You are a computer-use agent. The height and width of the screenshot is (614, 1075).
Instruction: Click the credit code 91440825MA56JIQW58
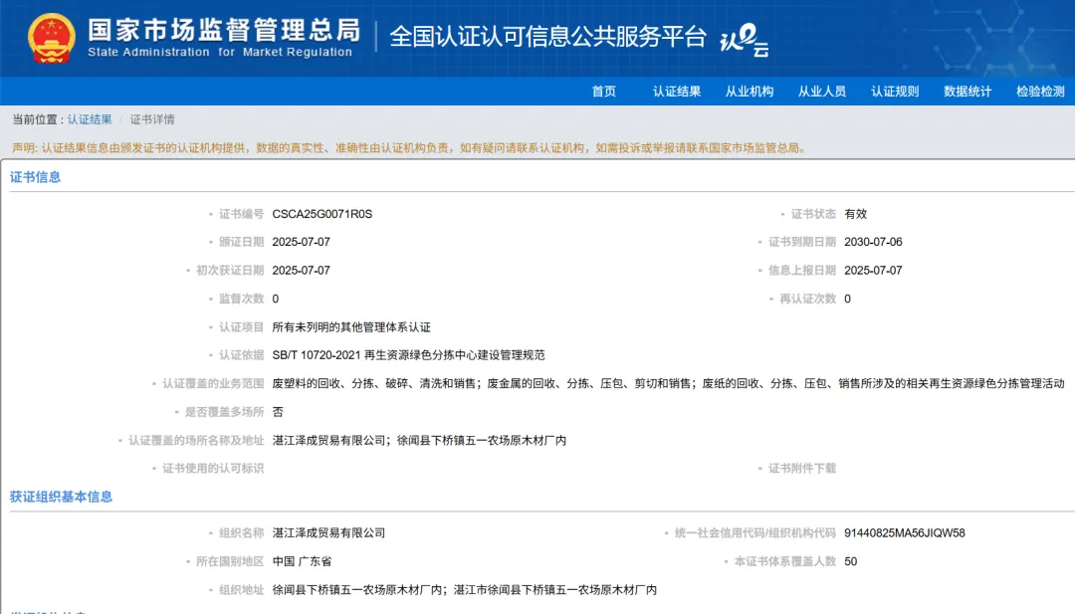[x=904, y=533]
